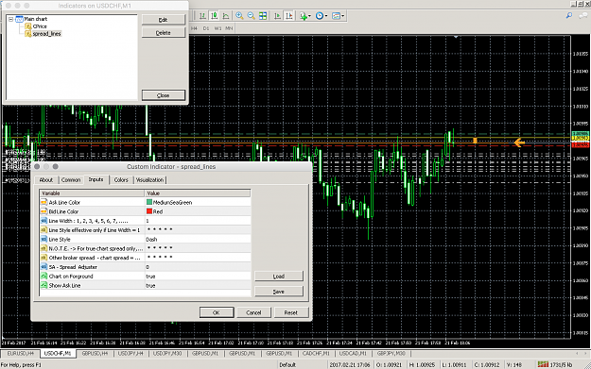
Task: Select the CPrice indicator
Action: (x=40, y=26)
